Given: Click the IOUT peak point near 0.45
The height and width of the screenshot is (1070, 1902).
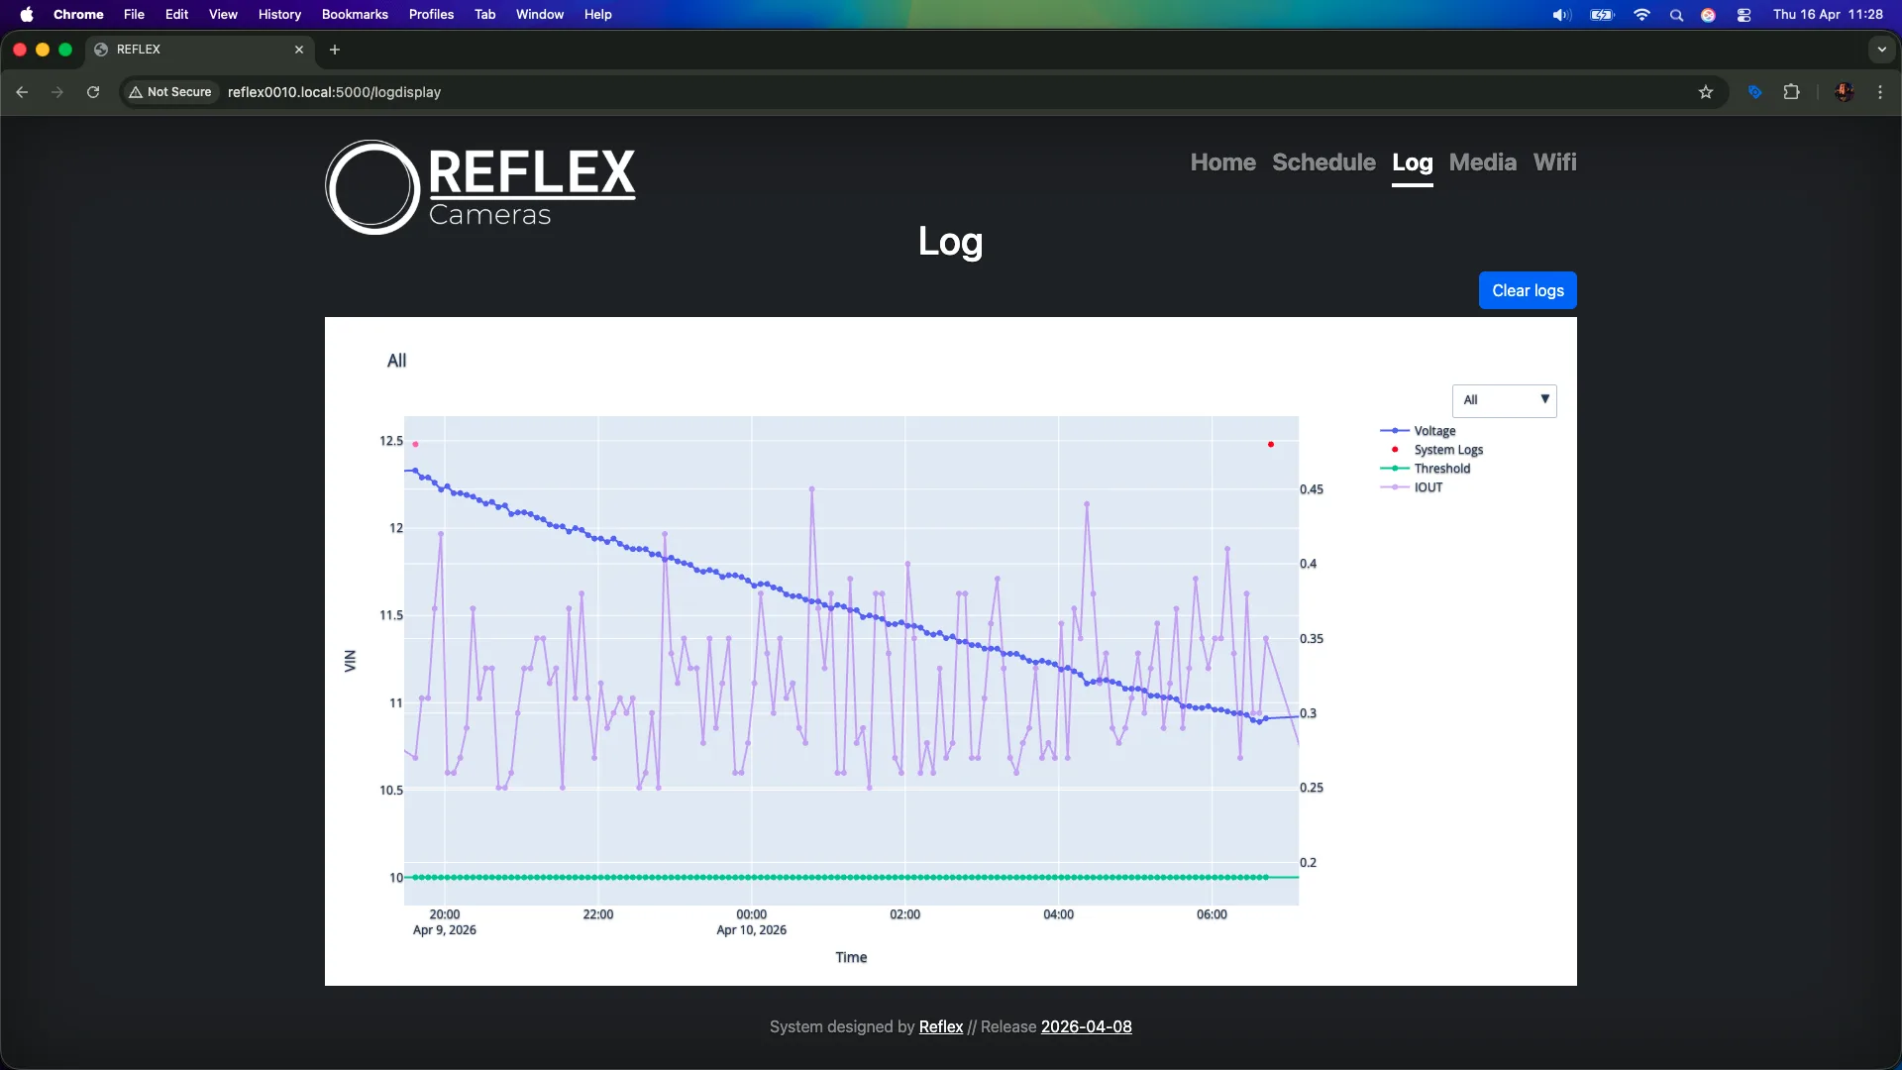Looking at the screenshot, I should (x=811, y=489).
